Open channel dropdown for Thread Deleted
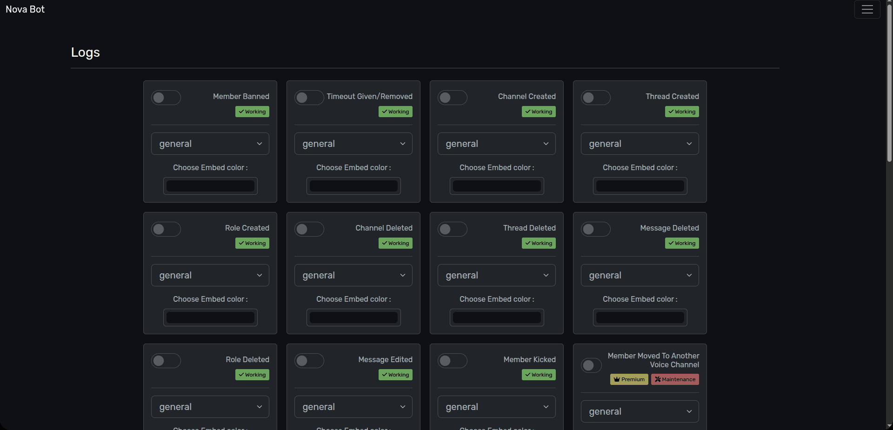The height and width of the screenshot is (430, 893). [496, 275]
